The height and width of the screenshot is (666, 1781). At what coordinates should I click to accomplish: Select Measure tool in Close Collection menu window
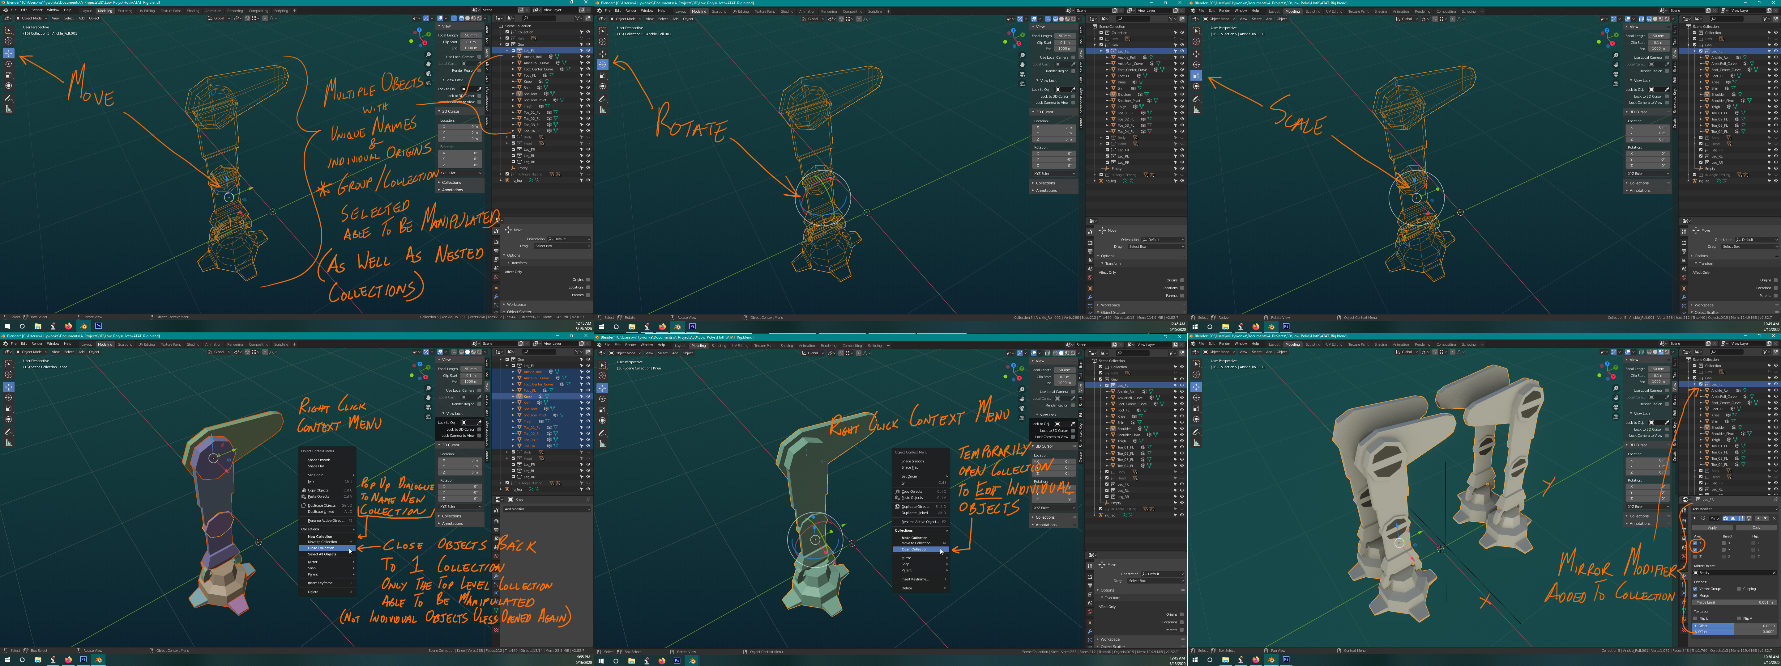pyautogui.click(x=9, y=443)
